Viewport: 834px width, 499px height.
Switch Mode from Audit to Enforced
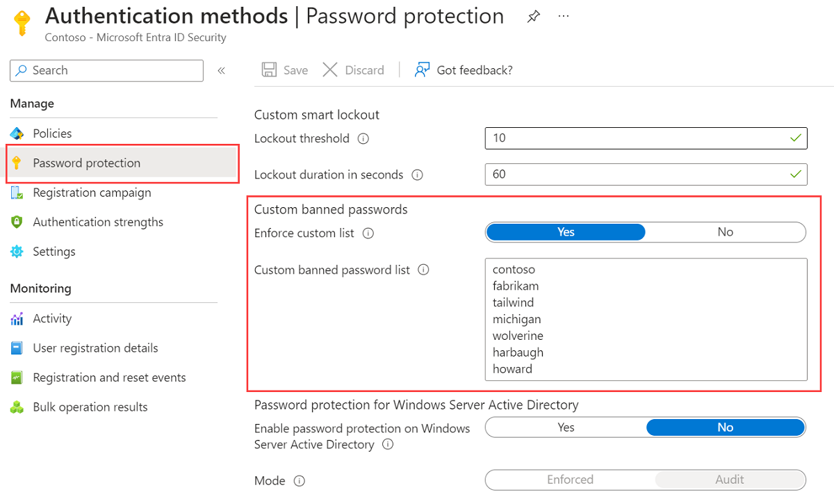[x=570, y=480]
